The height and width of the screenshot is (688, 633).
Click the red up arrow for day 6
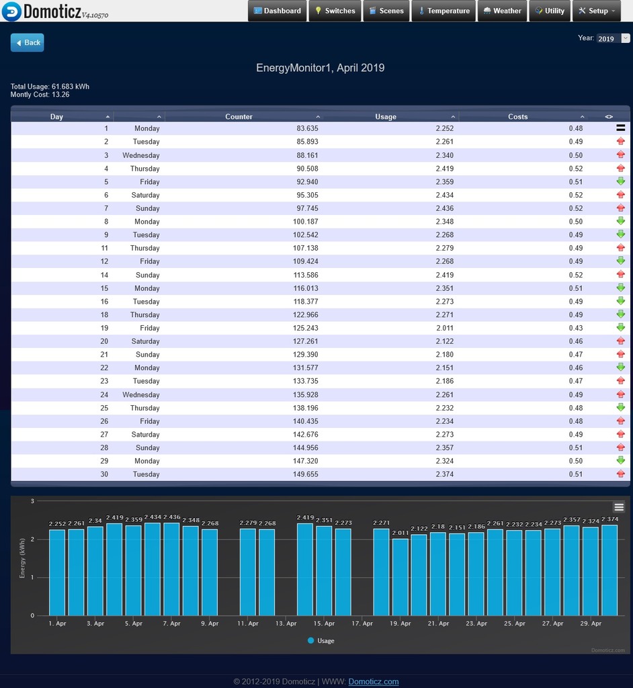click(x=620, y=195)
